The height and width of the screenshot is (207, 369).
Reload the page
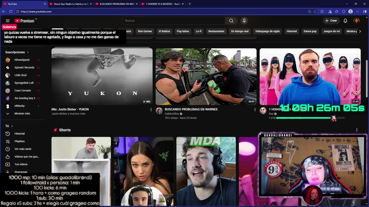(x=11, y=11)
